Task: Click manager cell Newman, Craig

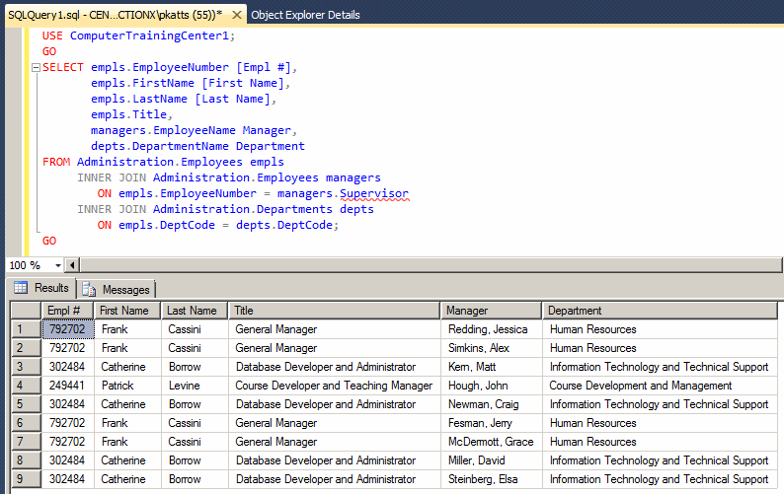Action: (492, 404)
